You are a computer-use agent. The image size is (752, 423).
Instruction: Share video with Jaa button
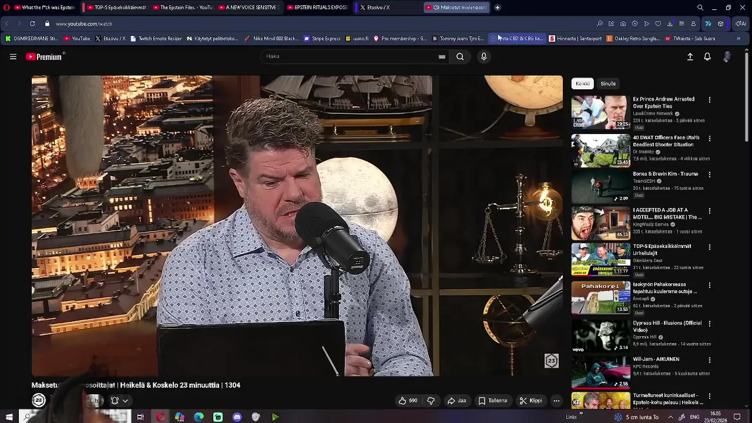point(456,401)
